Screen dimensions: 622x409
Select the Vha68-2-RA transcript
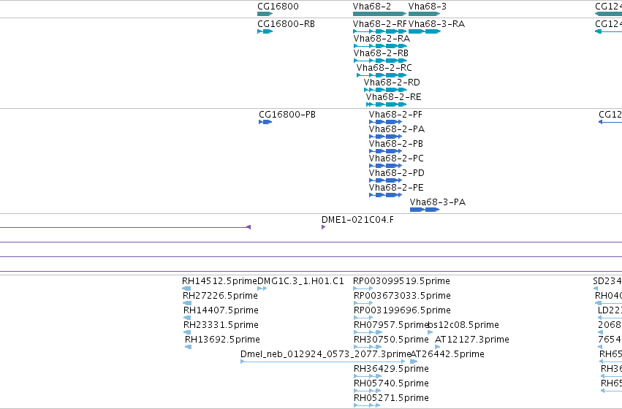[x=380, y=46]
